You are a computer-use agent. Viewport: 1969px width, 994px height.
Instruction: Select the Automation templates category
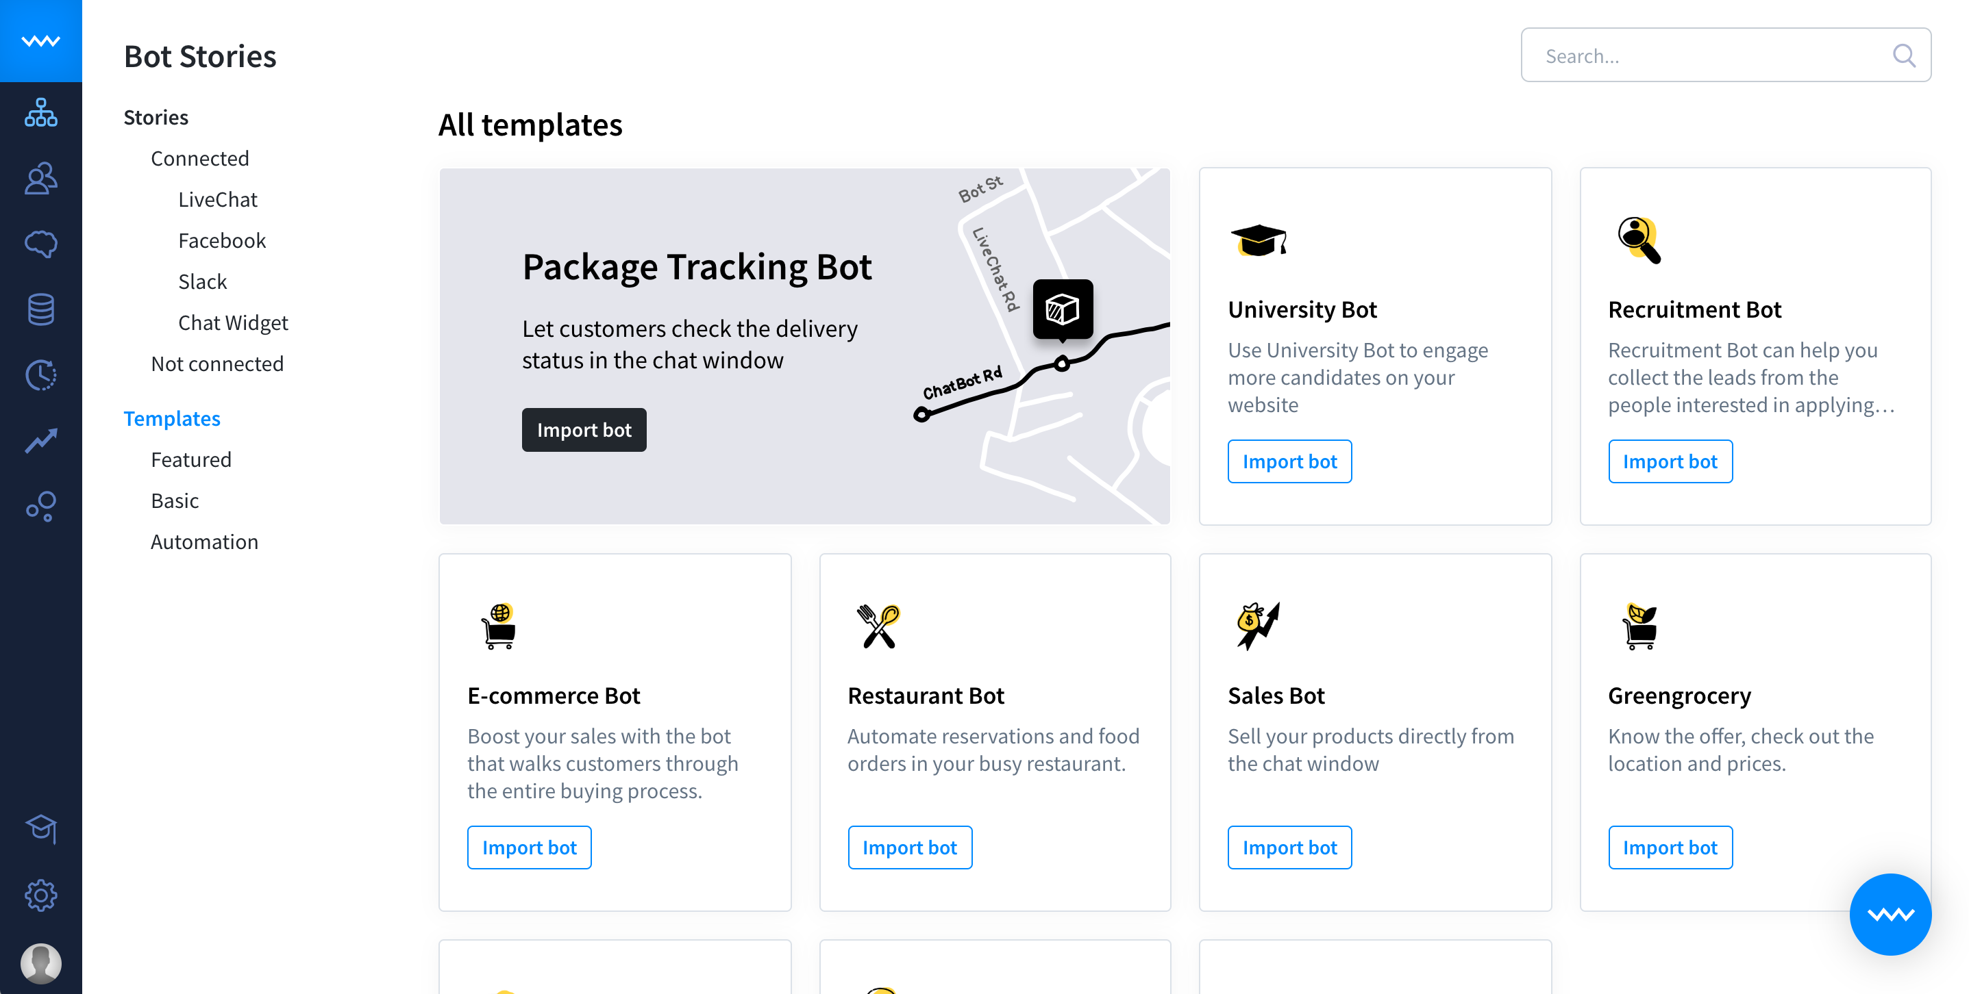tap(204, 541)
